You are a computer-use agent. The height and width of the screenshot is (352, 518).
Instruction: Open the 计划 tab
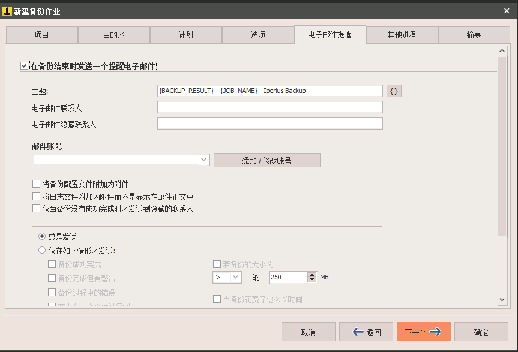tap(186, 35)
